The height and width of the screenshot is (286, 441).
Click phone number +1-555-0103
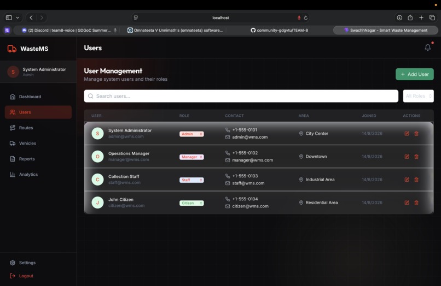click(245, 176)
